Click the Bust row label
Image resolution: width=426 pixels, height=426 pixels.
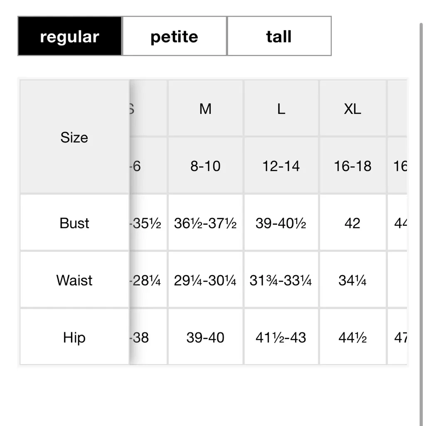point(74,223)
